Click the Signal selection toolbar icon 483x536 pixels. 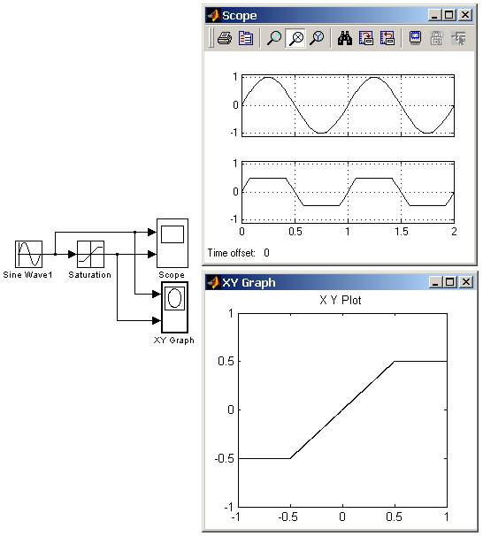[458, 38]
